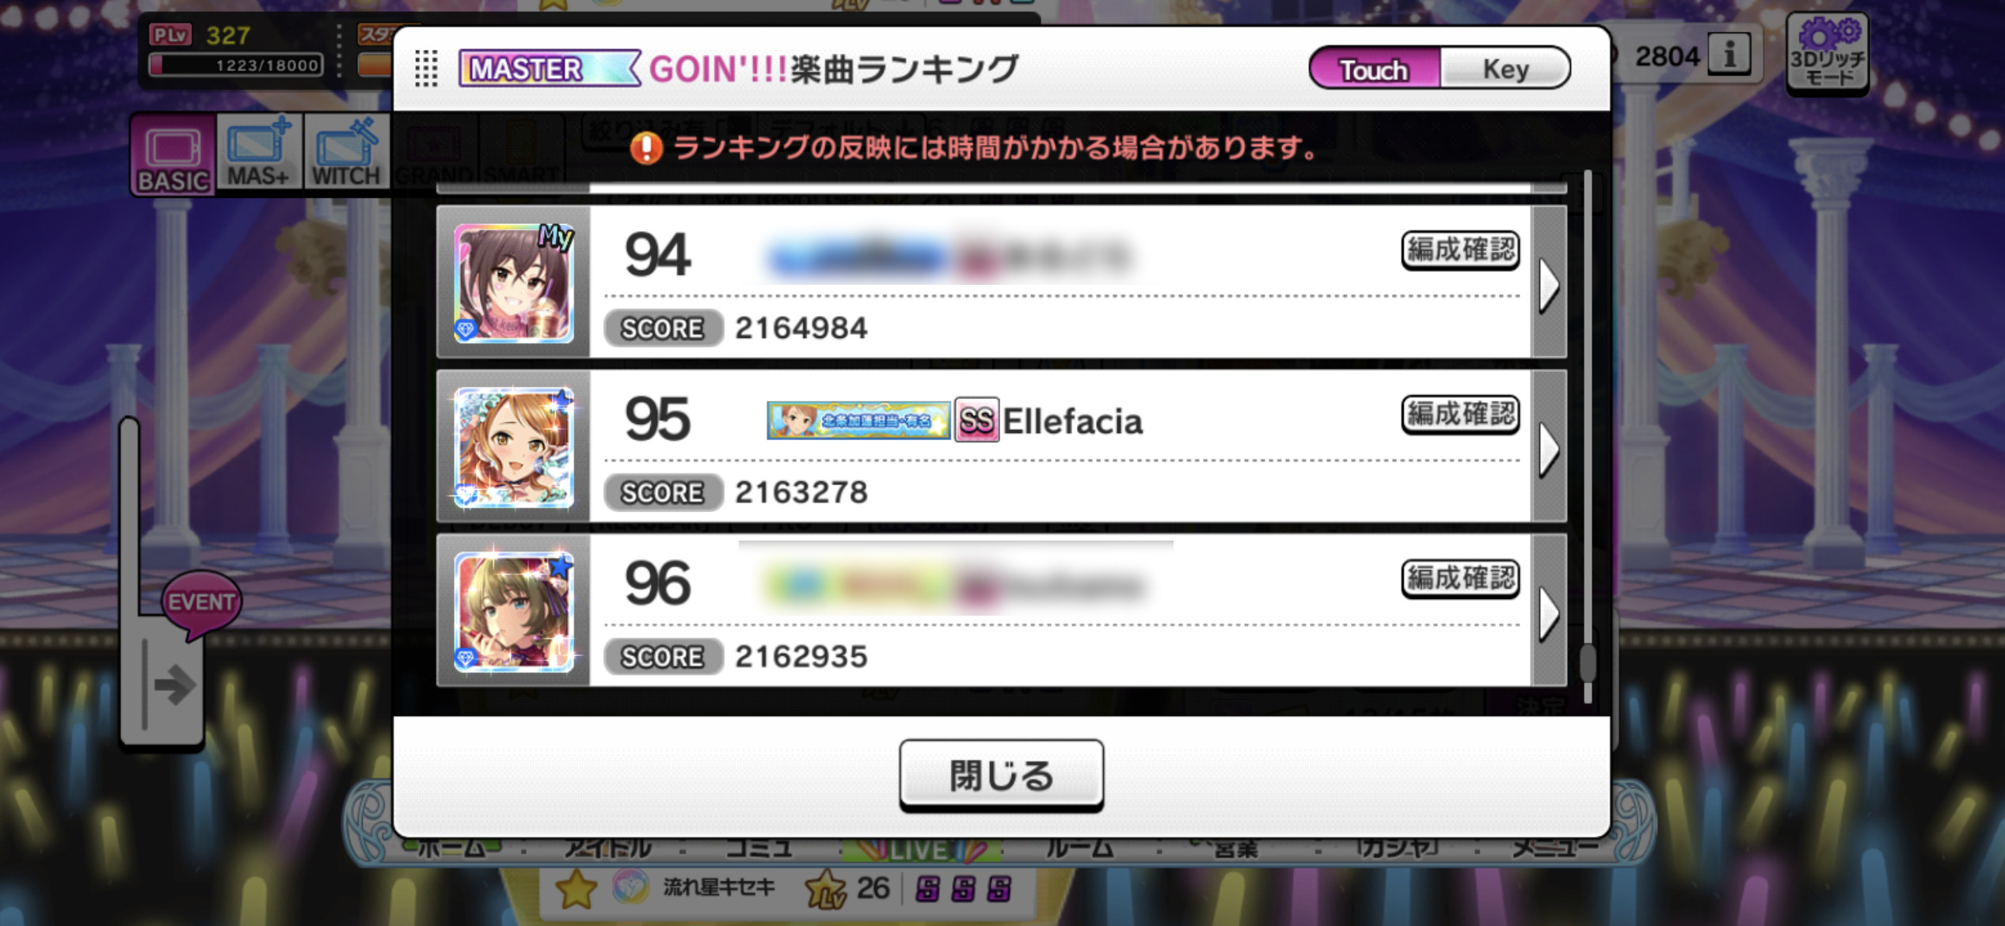
Task: Click the MASTER difficulty badge
Action: pos(550,69)
